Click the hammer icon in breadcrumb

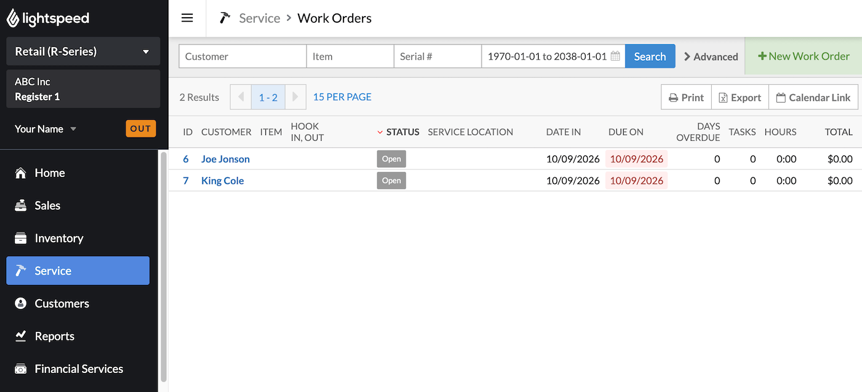point(225,18)
